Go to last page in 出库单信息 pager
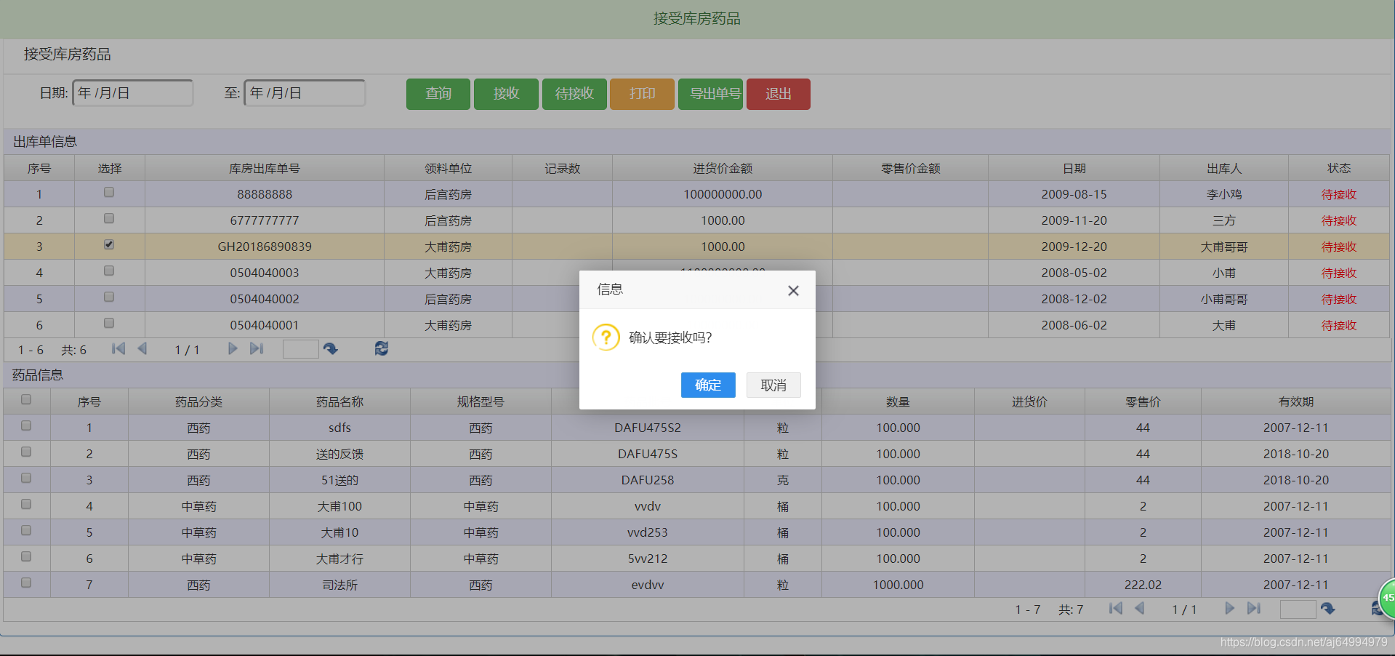1395x656 pixels. click(257, 349)
